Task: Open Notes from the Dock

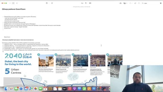Action: (60, 89)
